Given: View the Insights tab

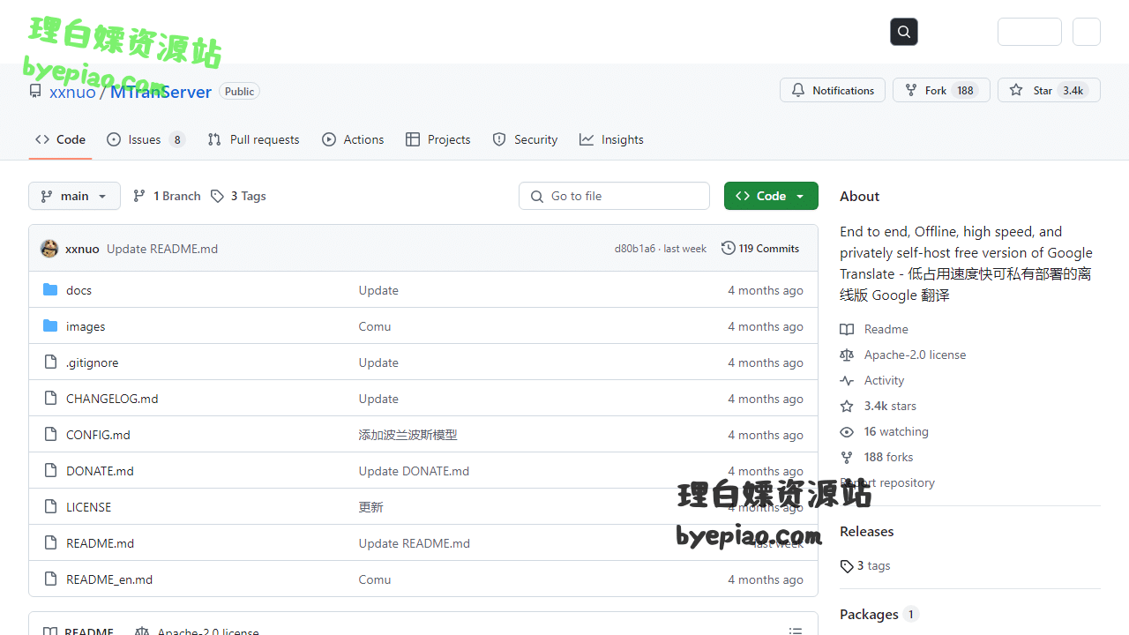Looking at the screenshot, I should coord(611,139).
